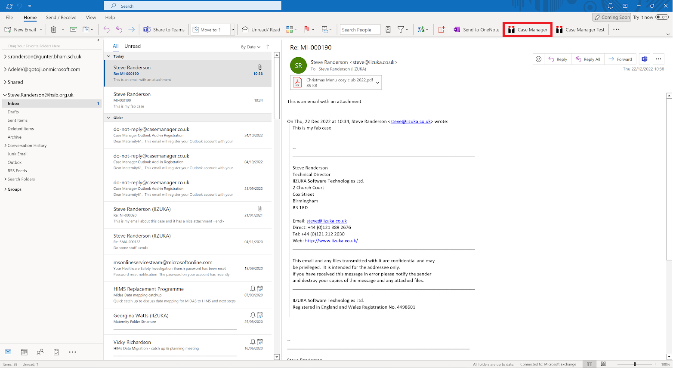
Task: Click zoom out minus button
Action: tap(614, 364)
